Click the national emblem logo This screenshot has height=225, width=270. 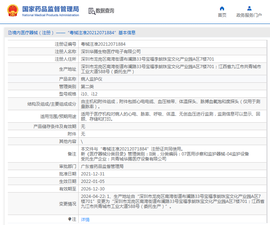pyautogui.click(x=12, y=11)
